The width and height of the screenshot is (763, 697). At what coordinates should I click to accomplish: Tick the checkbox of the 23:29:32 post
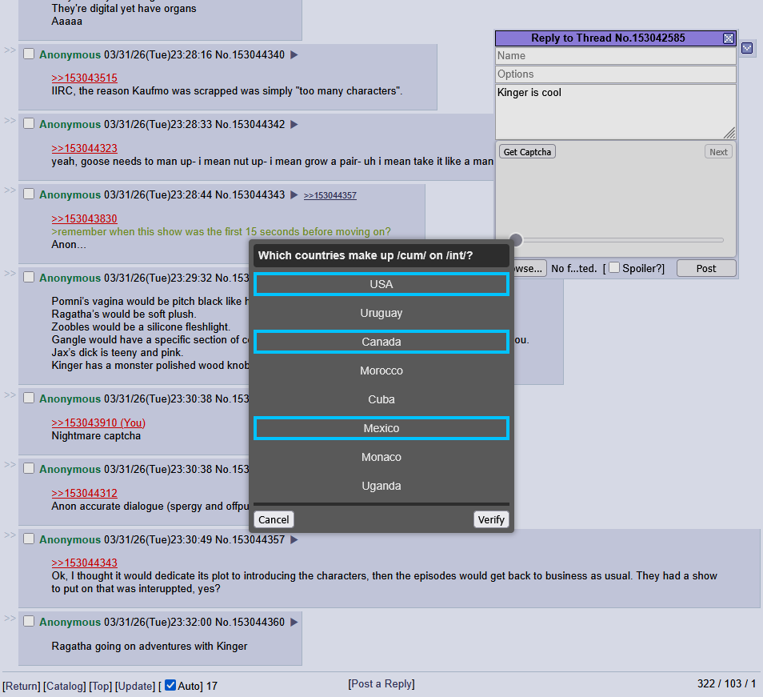30,277
